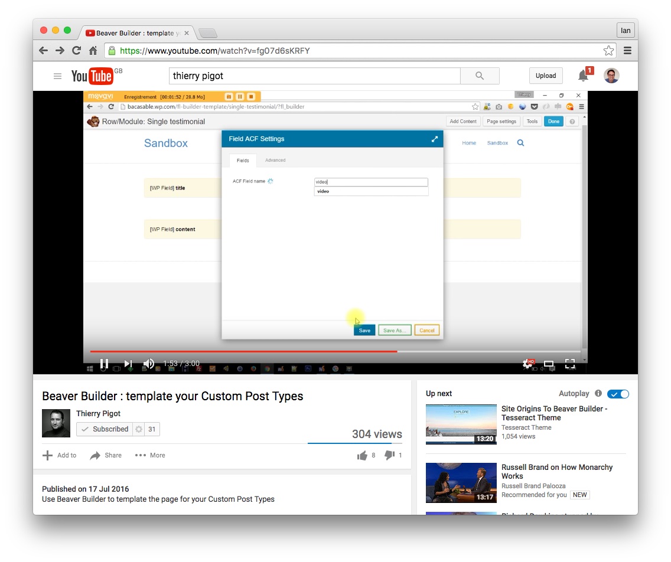Click the 304 views count
The height and width of the screenshot is (562, 671).
tap(377, 434)
